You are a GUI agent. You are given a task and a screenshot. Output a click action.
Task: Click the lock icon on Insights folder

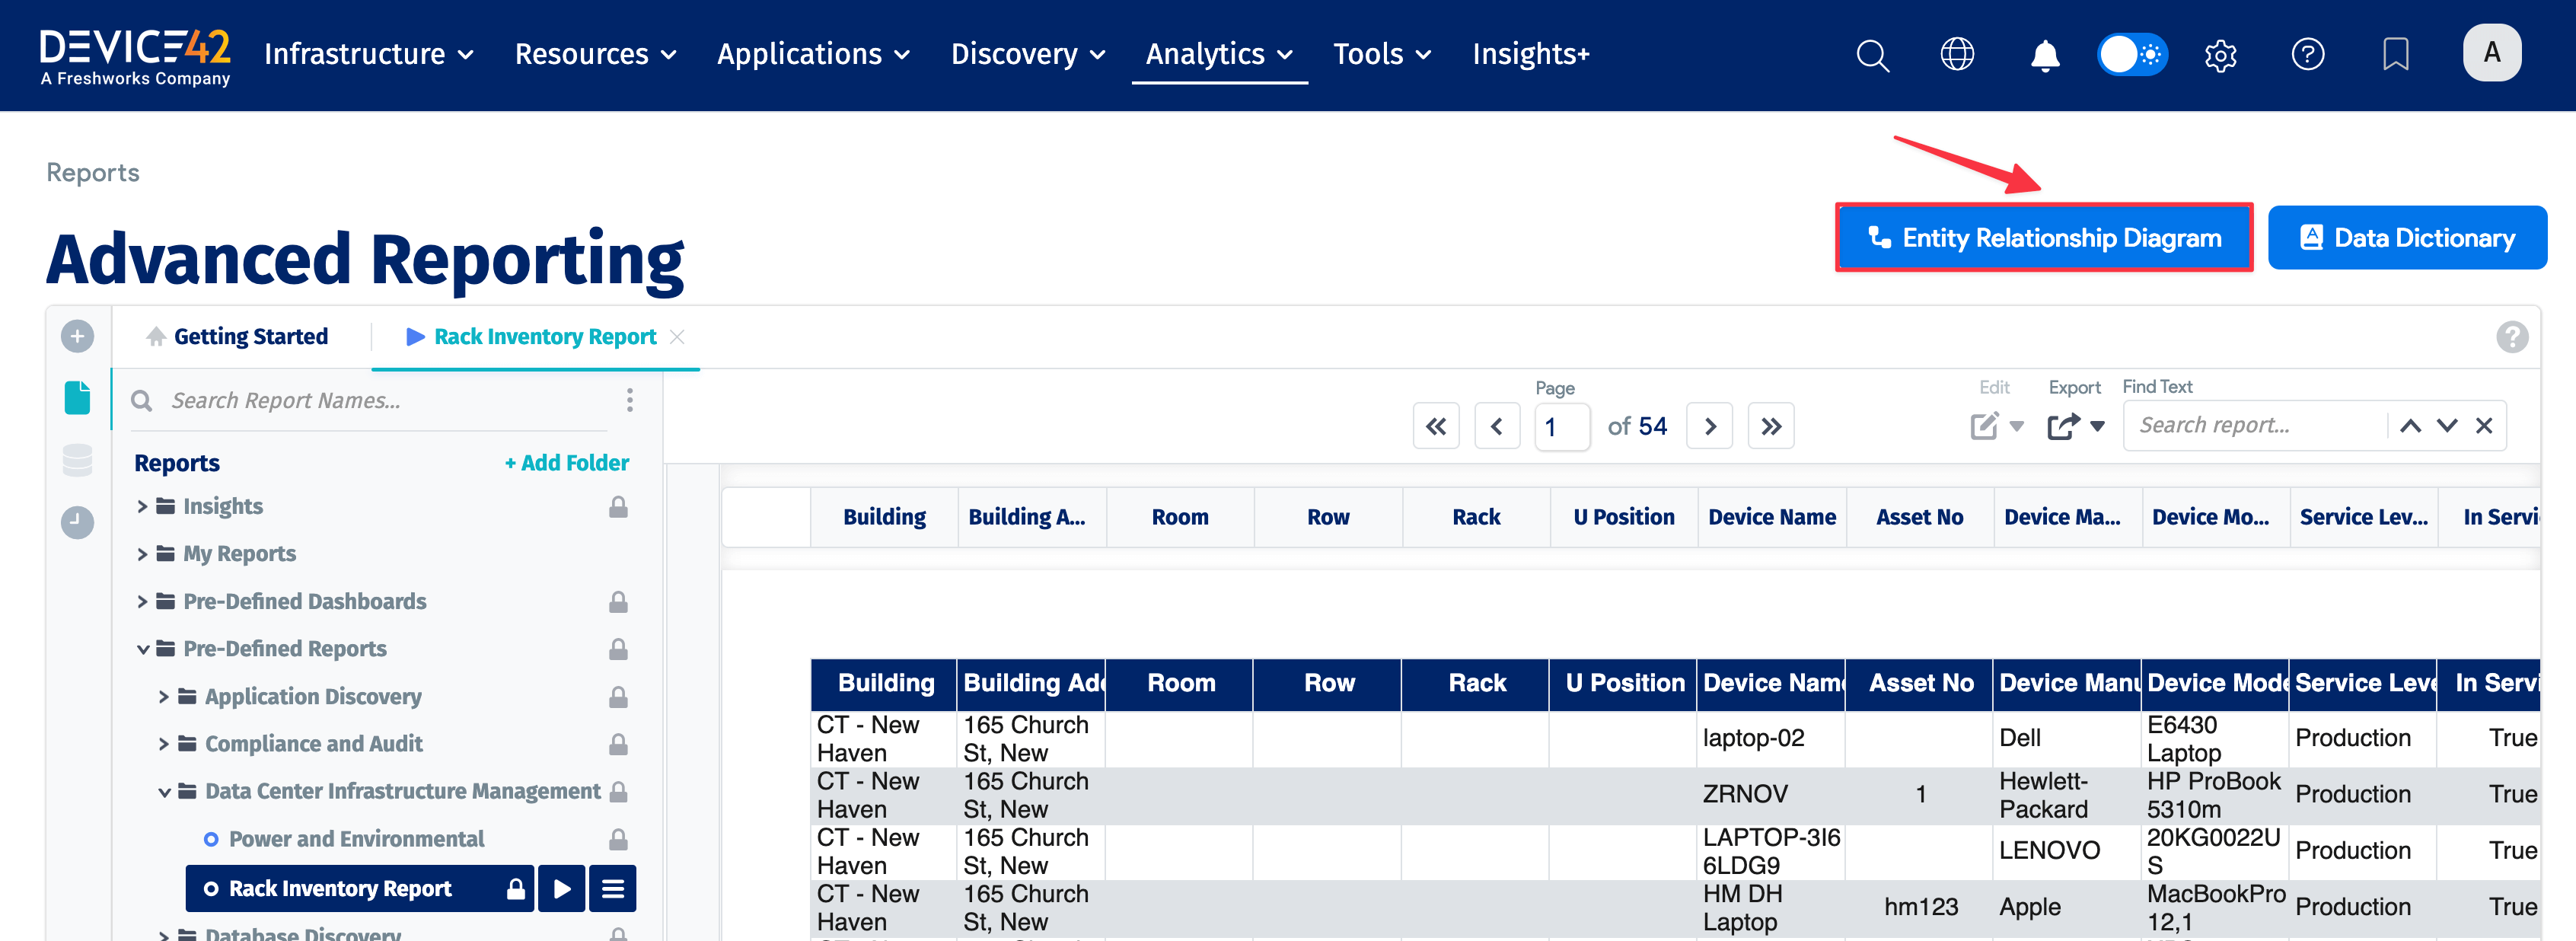619,507
